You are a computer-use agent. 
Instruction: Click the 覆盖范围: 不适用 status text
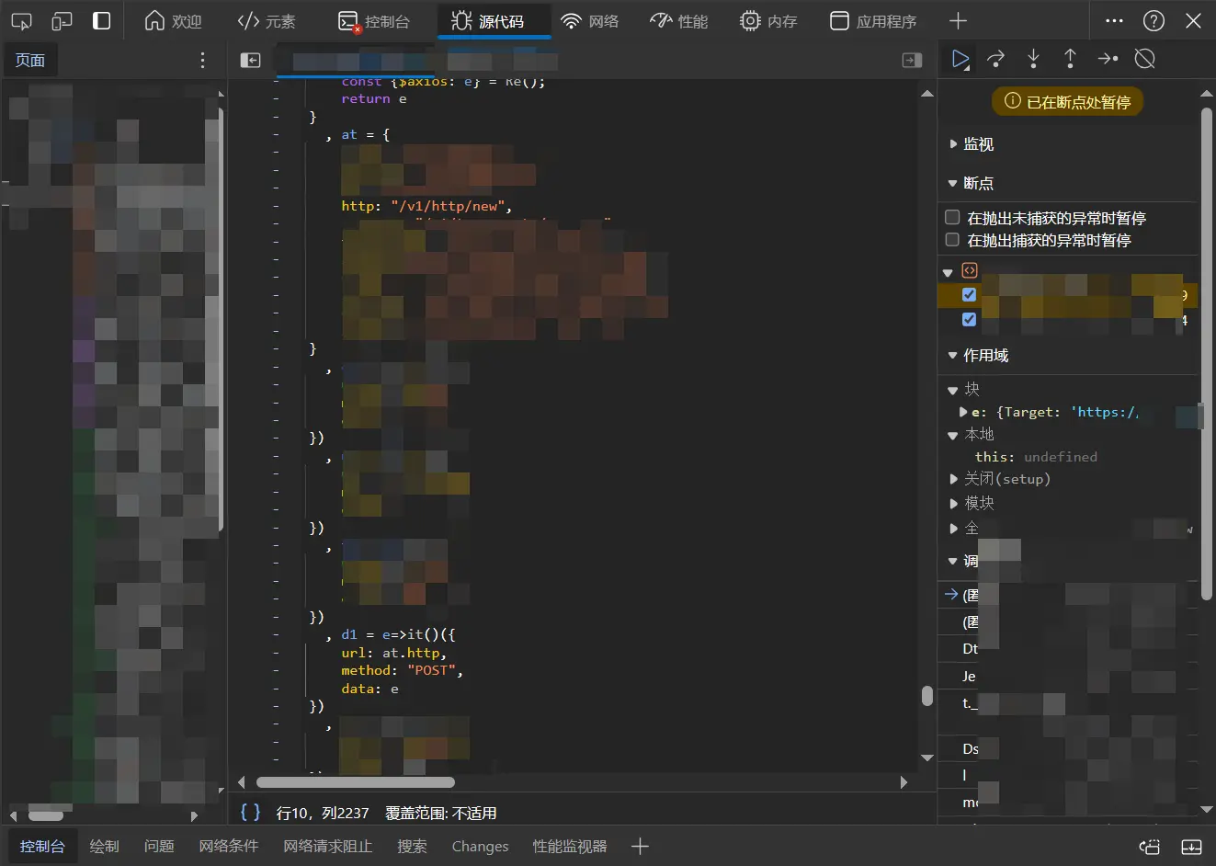(x=441, y=813)
